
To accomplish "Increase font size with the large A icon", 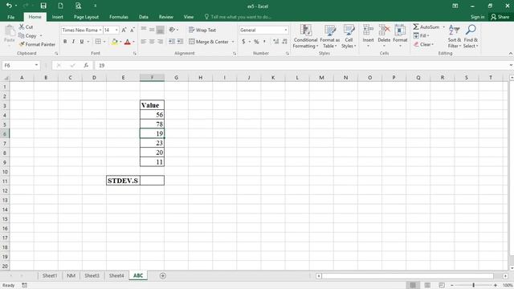I will [x=124, y=30].
